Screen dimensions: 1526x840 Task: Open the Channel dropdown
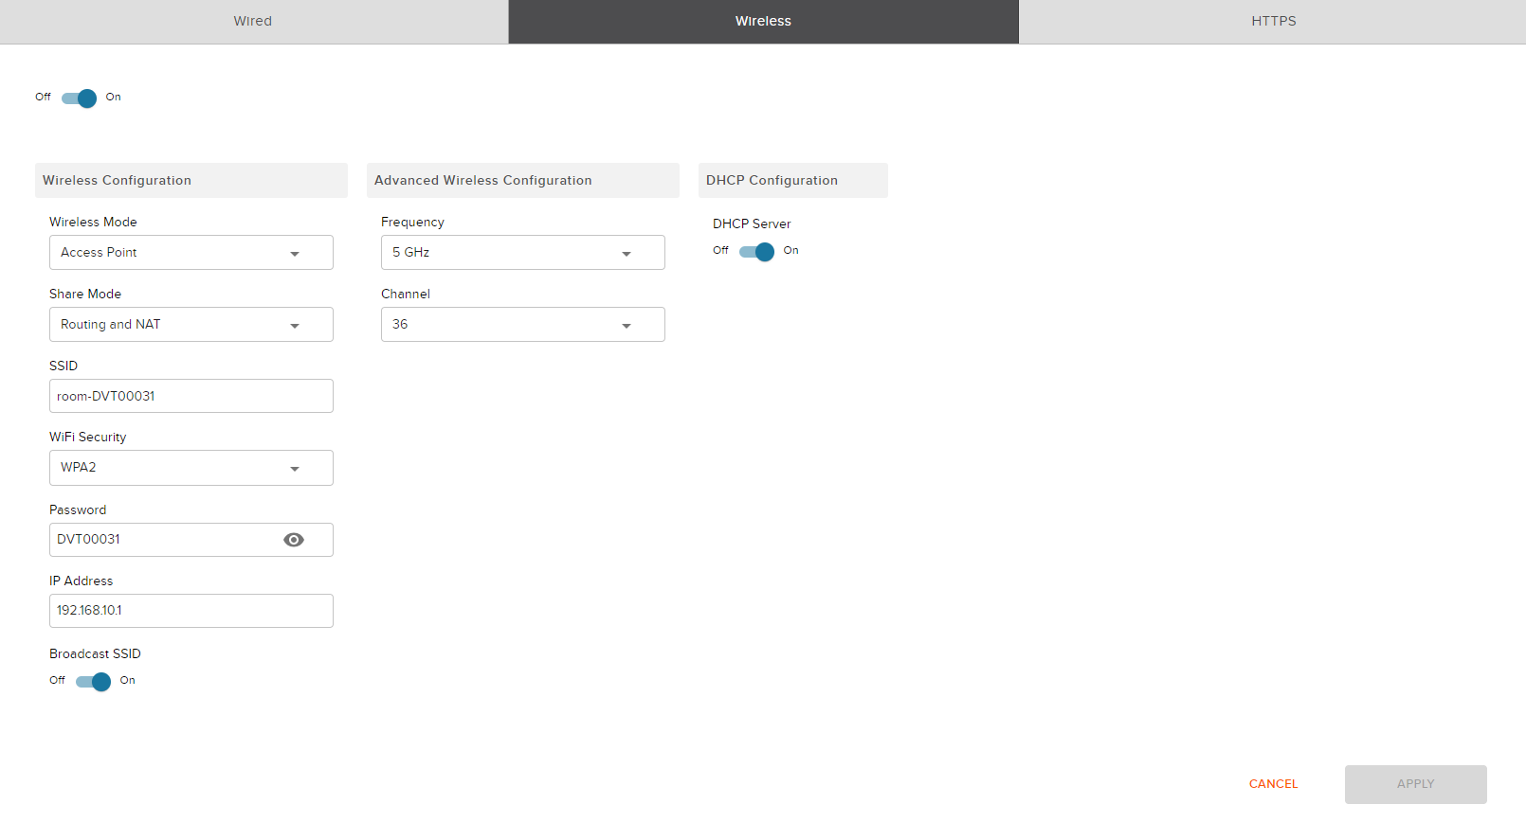[x=522, y=325]
